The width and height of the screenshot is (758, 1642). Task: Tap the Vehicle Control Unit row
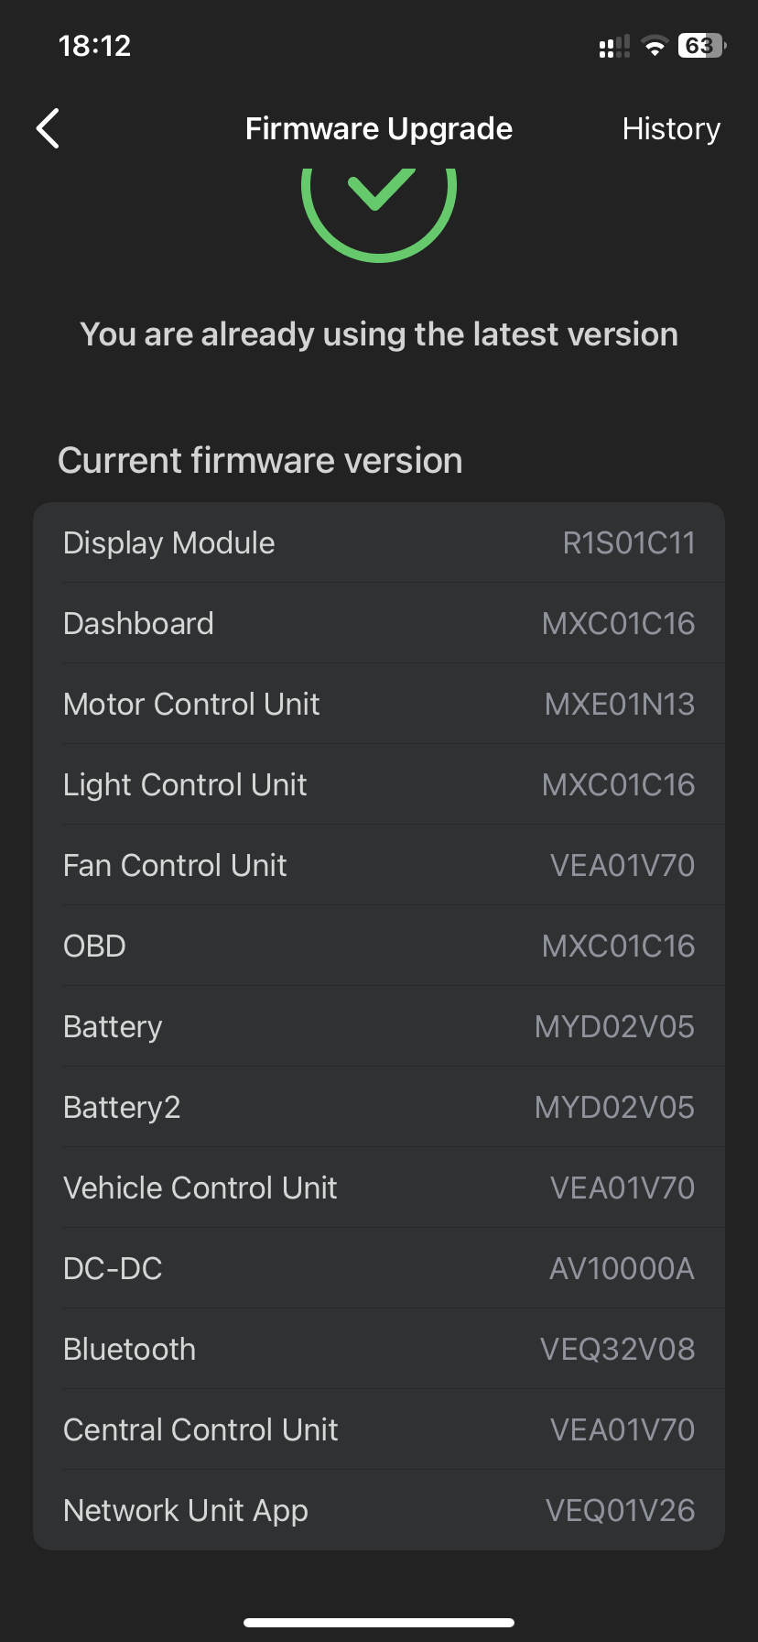point(379,1188)
